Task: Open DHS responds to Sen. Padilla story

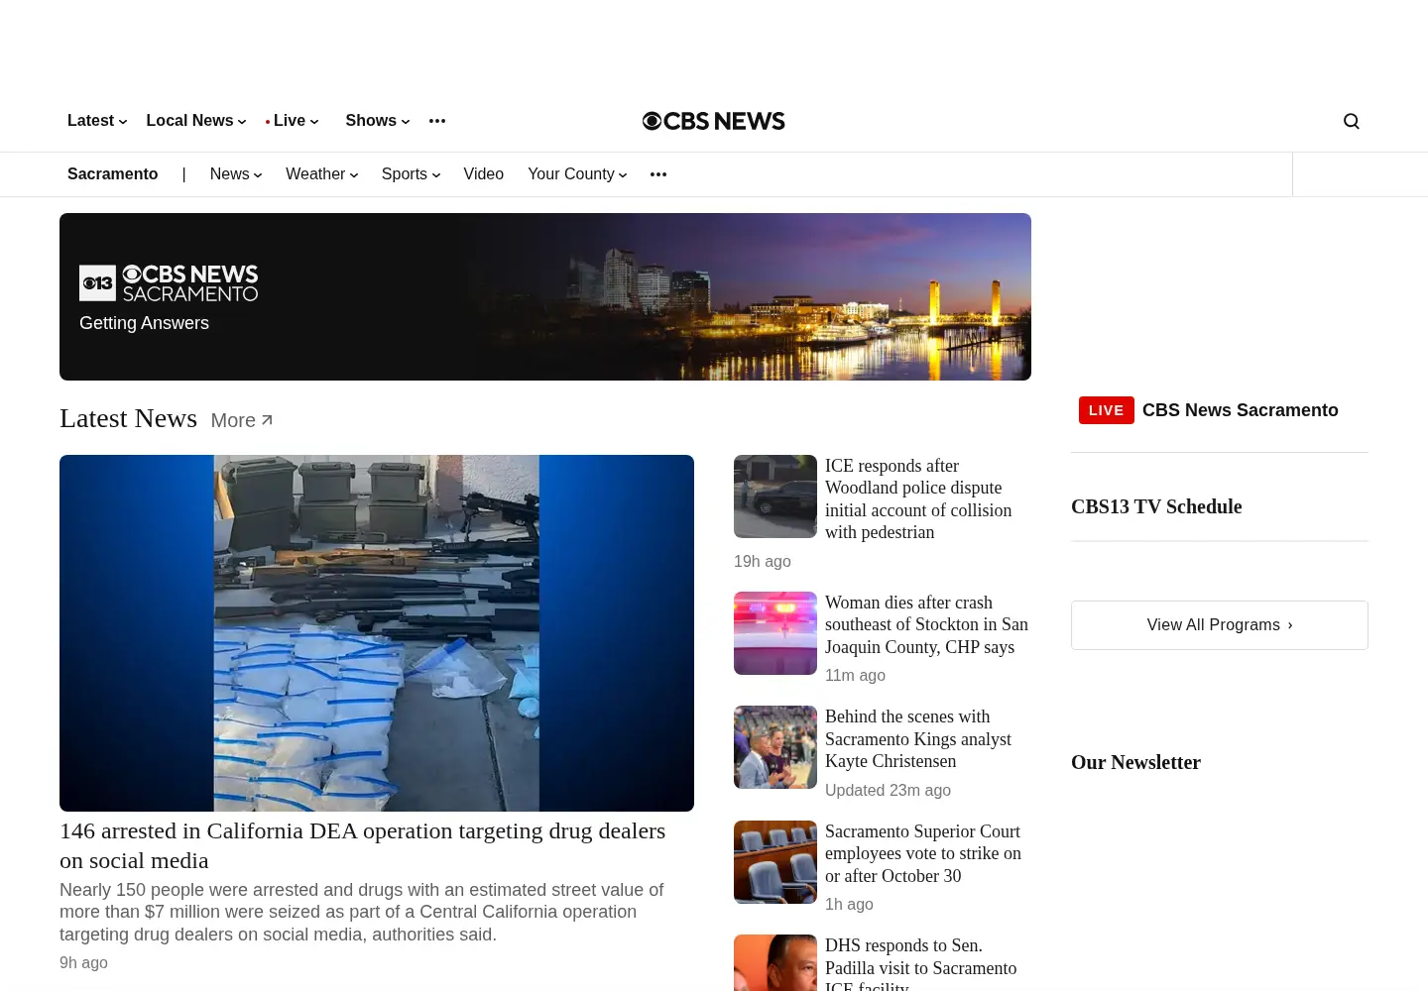Action: pyautogui.click(x=920, y=963)
